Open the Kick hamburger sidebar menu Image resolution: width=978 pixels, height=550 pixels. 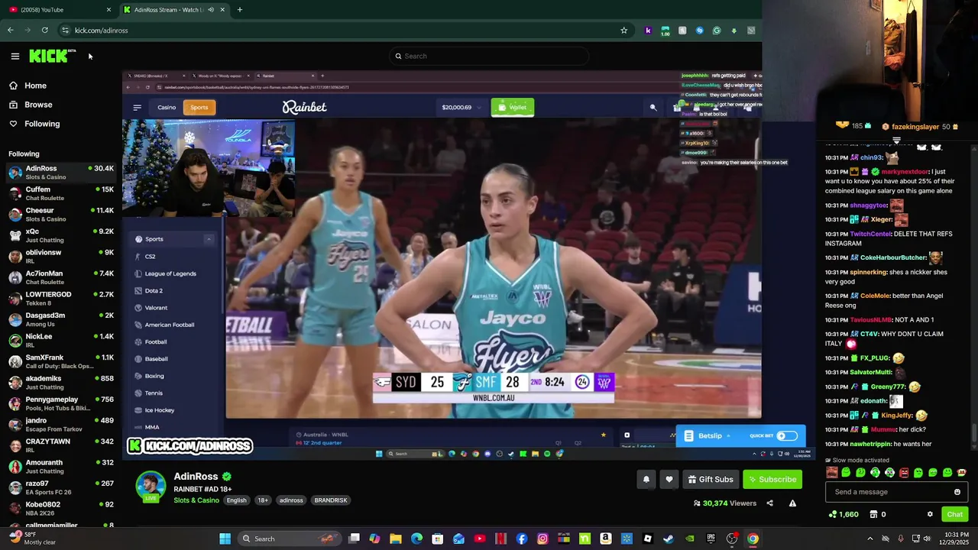(x=15, y=56)
